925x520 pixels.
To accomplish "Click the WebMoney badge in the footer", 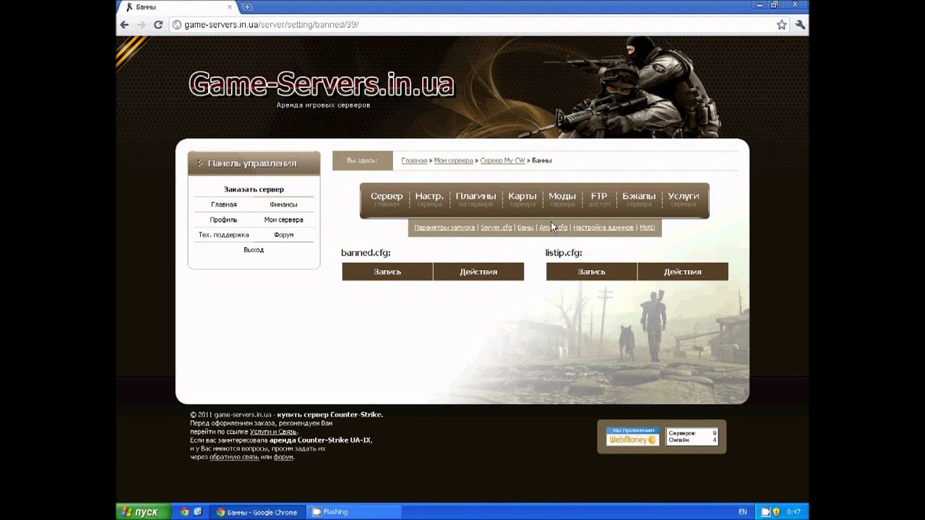I will coord(632,436).
